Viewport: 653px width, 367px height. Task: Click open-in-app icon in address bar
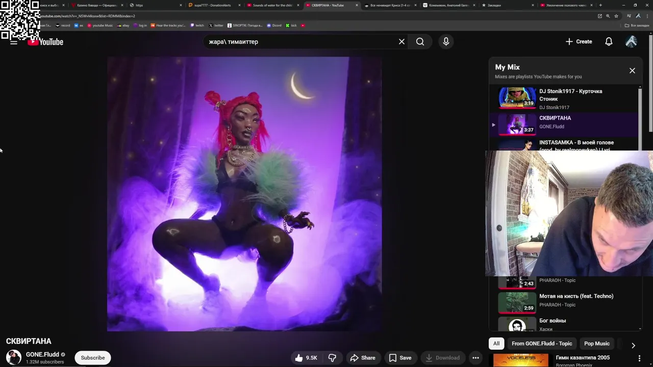pyautogui.click(x=600, y=16)
